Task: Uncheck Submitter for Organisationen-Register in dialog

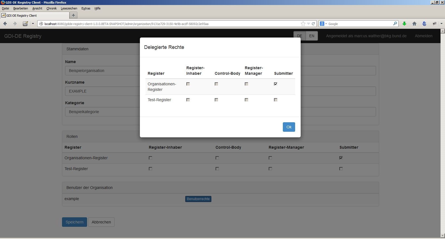Action: (x=276, y=84)
